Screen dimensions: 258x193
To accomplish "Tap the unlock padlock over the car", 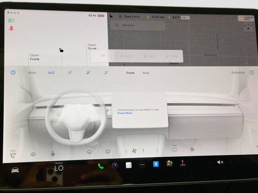I will (x=61, y=50).
